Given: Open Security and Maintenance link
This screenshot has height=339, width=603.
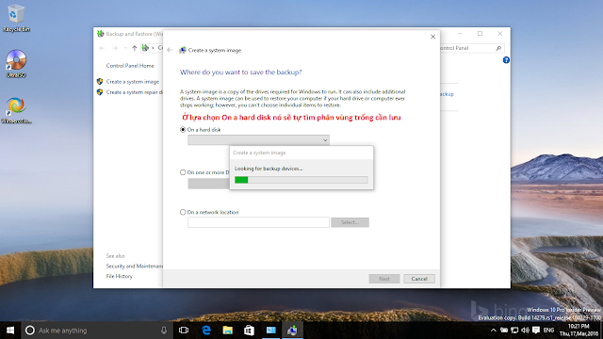Looking at the screenshot, I should point(134,266).
